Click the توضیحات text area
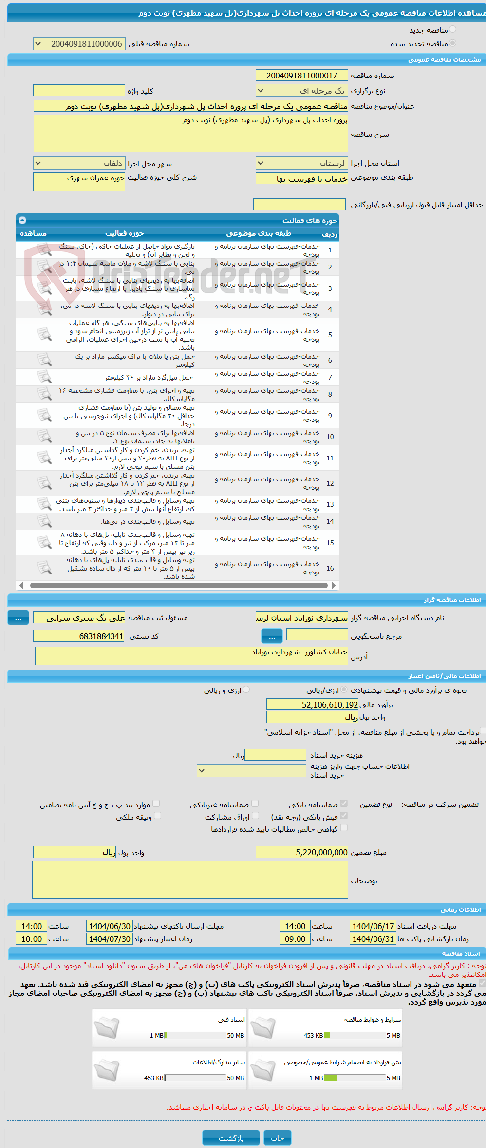 (190, 880)
